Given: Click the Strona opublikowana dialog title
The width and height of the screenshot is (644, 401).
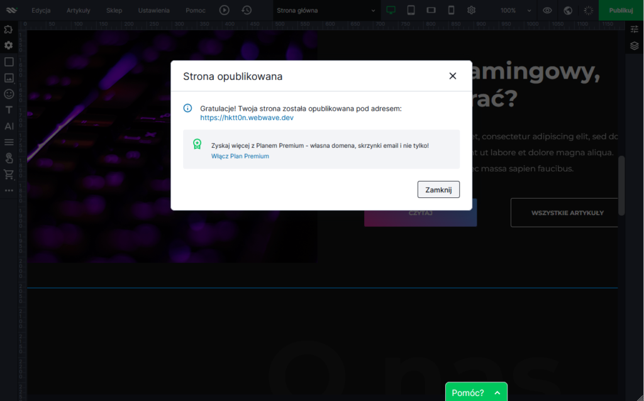Looking at the screenshot, I should tap(233, 76).
